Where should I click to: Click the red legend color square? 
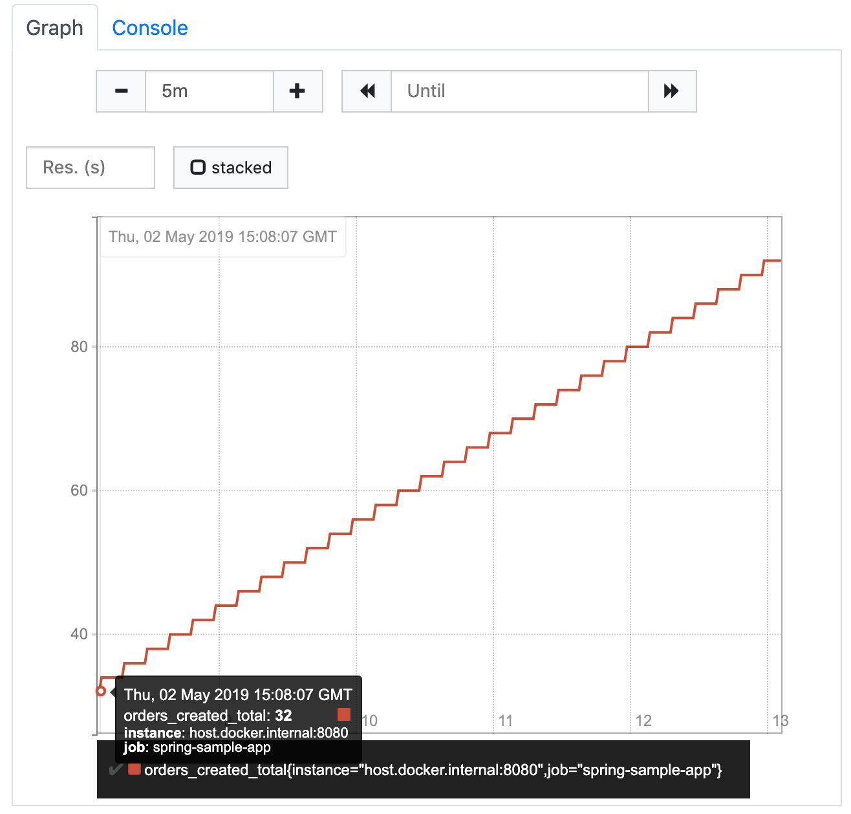pyautogui.click(x=135, y=769)
